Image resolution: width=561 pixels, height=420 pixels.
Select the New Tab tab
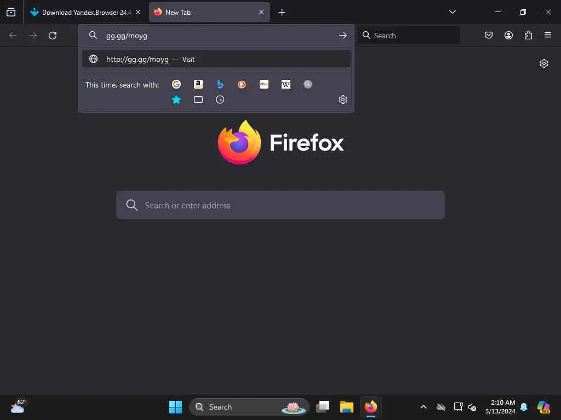pos(209,12)
